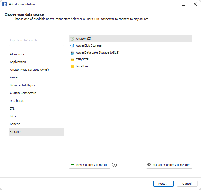Click the Local File folder icon

(x=72, y=67)
